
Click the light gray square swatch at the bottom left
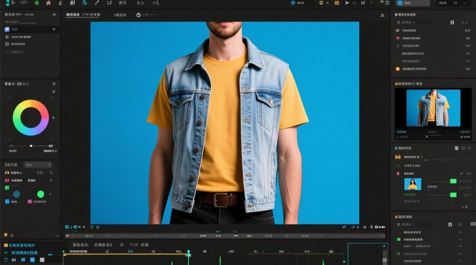pos(42,260)
